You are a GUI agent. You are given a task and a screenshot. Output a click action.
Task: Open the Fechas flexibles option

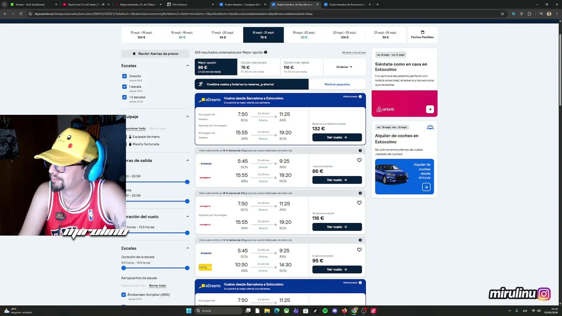point(422,35)
